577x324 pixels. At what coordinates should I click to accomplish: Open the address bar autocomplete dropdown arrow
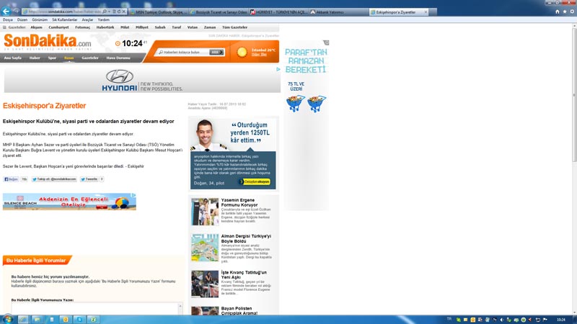(x=110, y=12)
